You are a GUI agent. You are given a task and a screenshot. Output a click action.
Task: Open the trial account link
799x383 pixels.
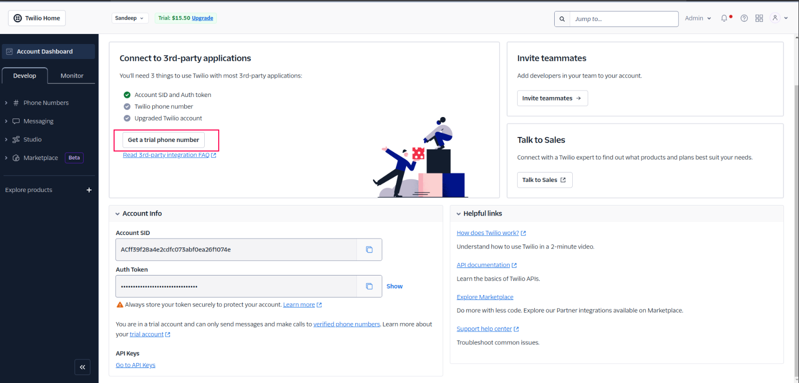(x=150, y=334)
